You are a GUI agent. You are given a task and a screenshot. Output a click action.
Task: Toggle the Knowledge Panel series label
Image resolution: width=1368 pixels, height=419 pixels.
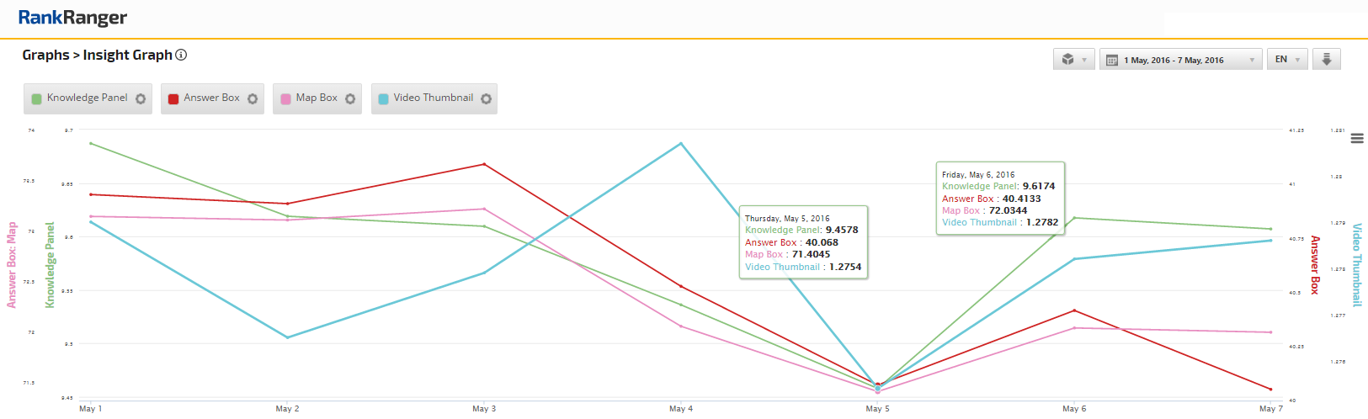point(87,98)
